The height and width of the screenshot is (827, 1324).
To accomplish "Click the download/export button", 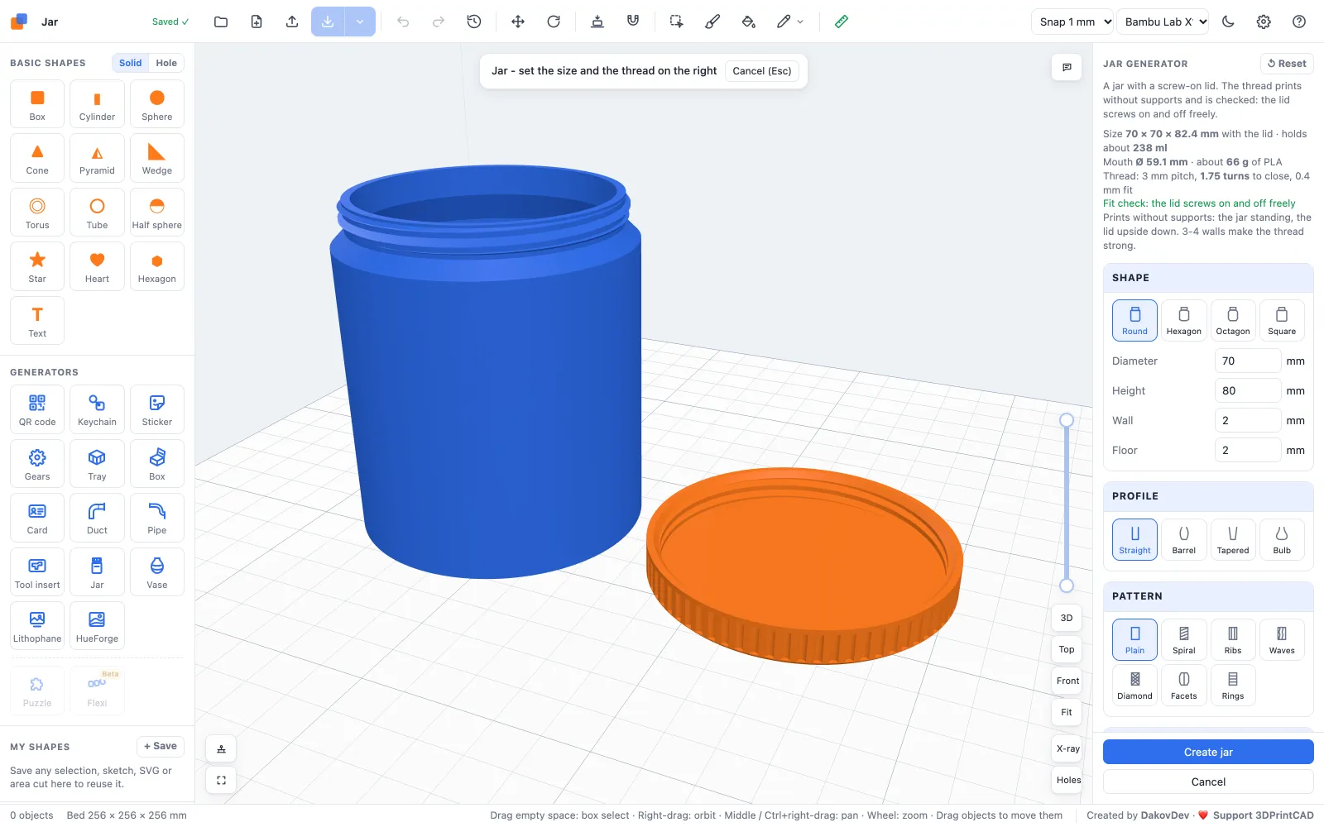I will 328,22.
